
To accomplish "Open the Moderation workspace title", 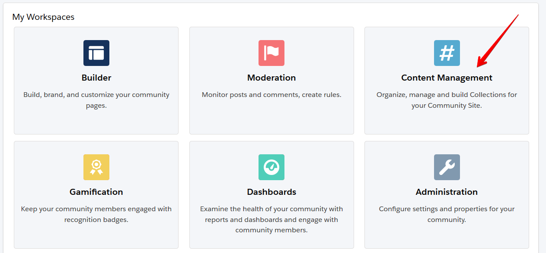I will pos(271,78).
